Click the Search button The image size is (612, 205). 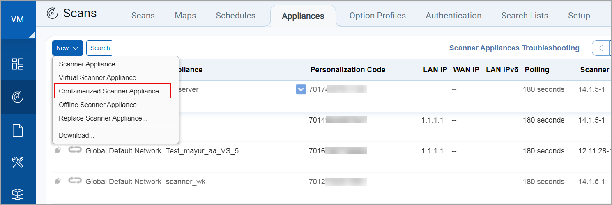tap(100, 48)
